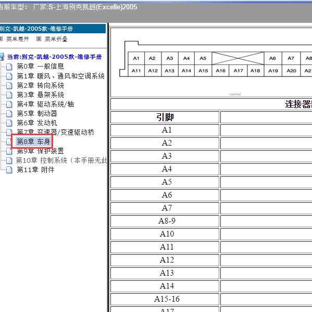Open 第3章 悬架系统 chapter
The image size is (312, 312).
pyautogui.click(x=40, y=95)
